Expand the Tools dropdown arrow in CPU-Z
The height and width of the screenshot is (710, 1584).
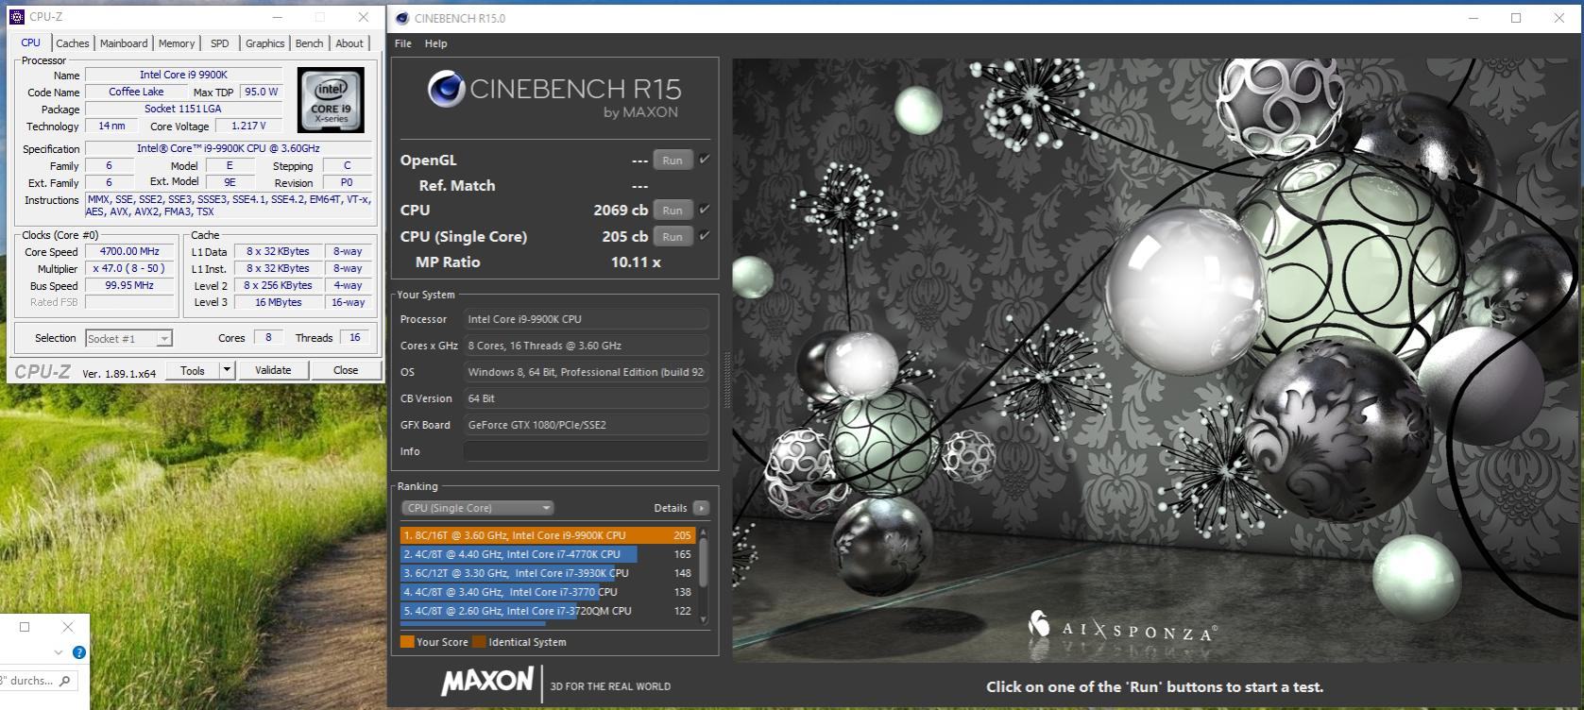pos(227,370)
